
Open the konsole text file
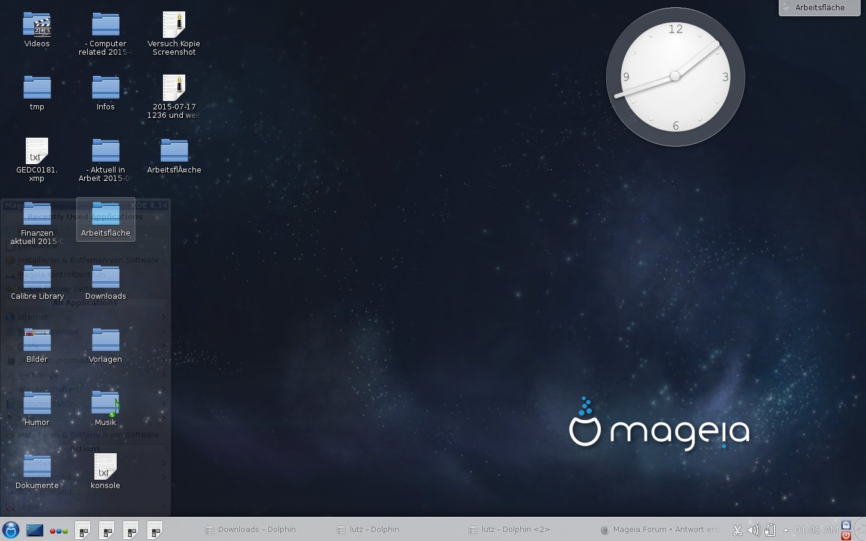click(105, 472)
